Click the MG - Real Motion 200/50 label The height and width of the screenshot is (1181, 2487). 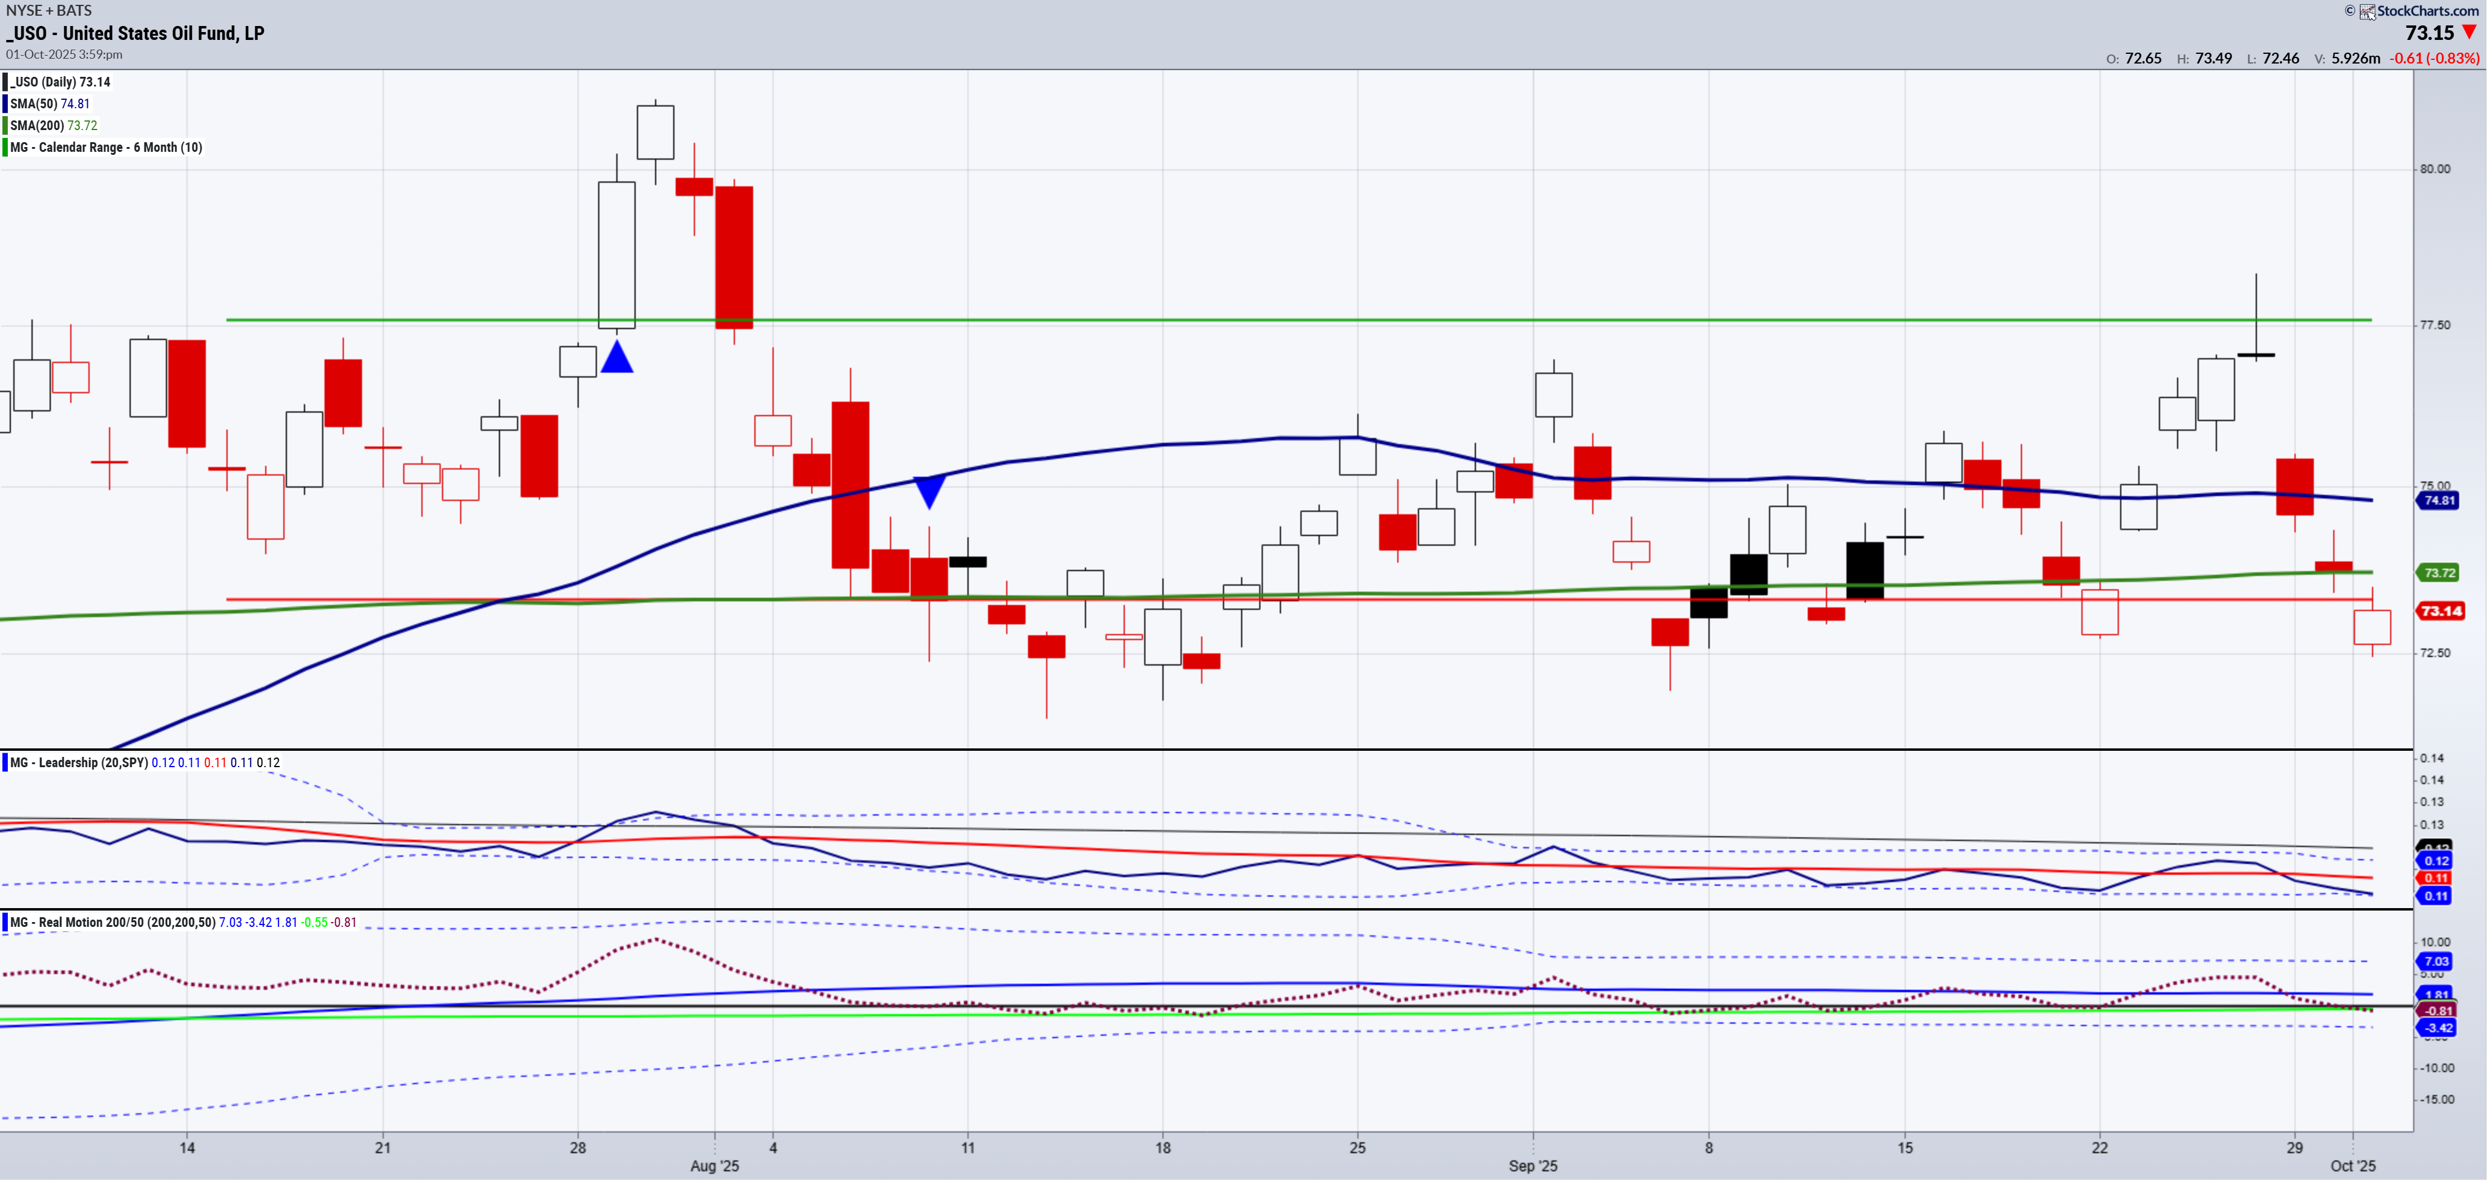(x=112, y=923)
